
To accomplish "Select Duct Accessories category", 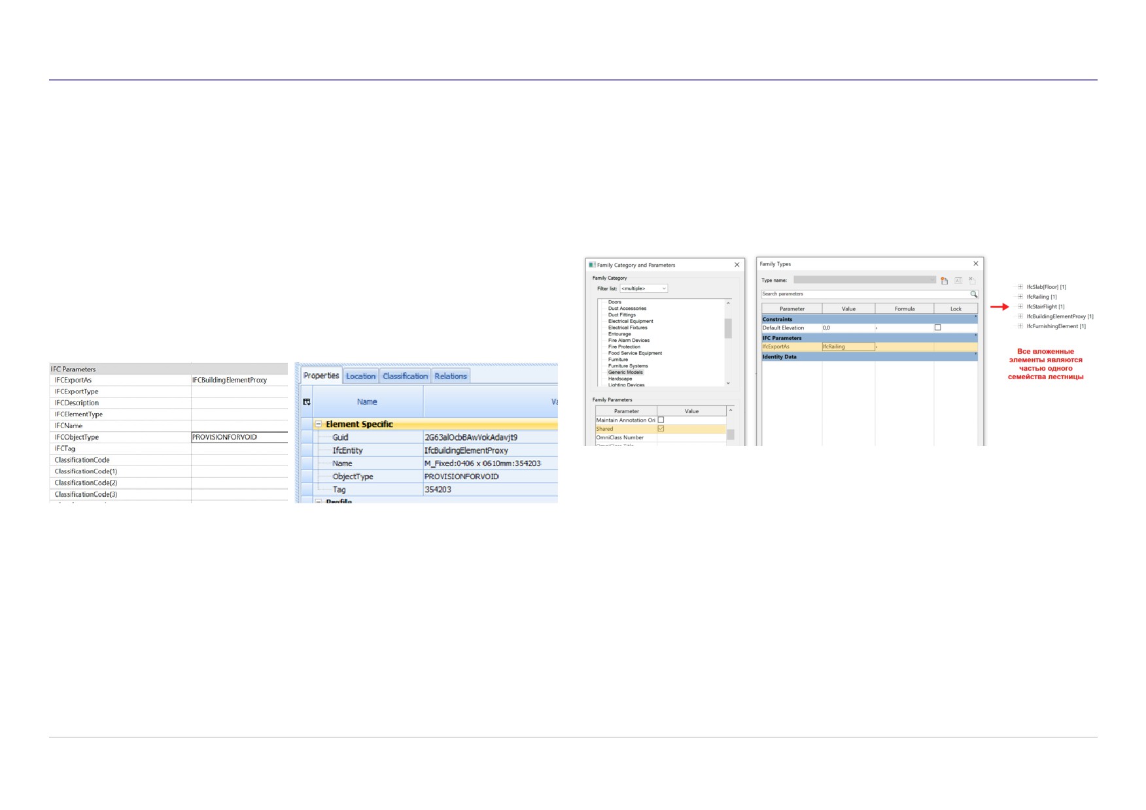I will coord(627,309).
